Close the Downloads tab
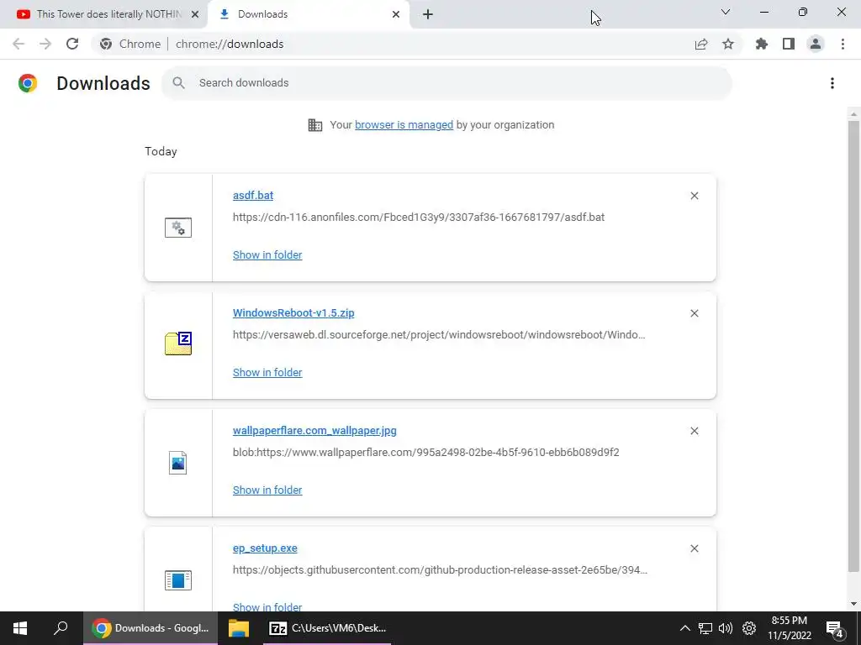Viewport: 861px width, 645px height. point(396,14)
